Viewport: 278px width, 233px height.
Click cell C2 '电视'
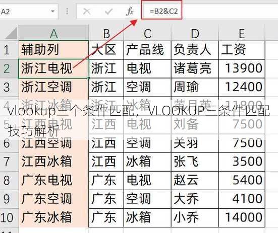147,68
